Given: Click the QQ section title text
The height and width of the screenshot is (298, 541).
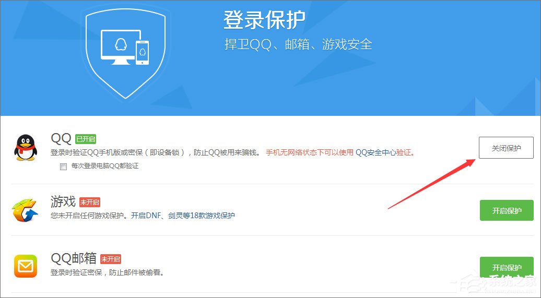Looking at the screenshot, I should (x=61, y=138).
